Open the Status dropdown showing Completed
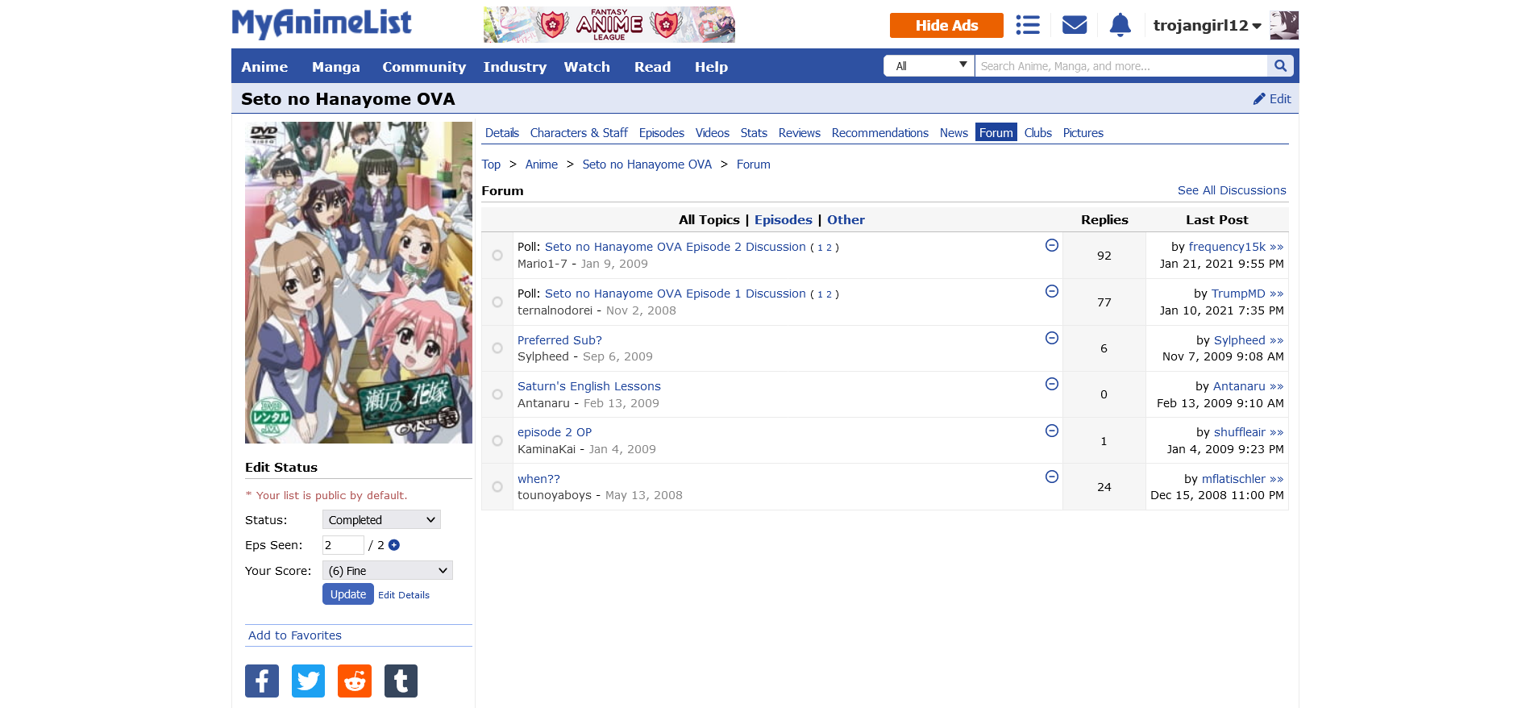1530x708 pixels. coord(381,520)
